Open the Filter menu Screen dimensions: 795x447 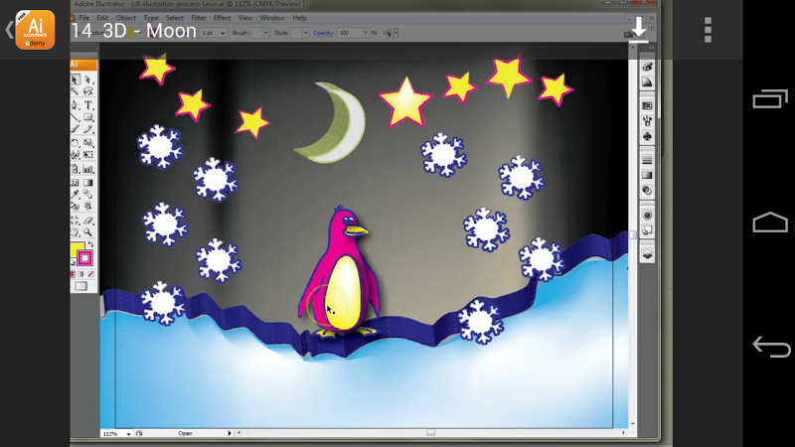pos(198,18)
